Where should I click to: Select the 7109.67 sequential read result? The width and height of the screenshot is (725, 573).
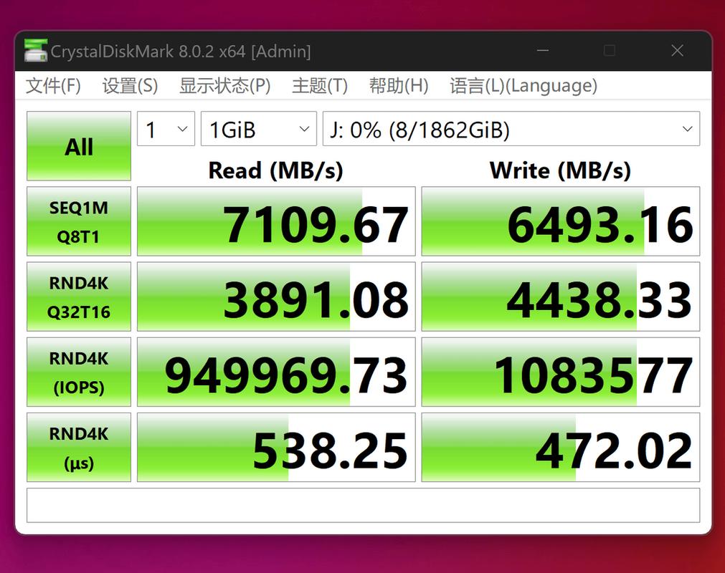point(276,221)
